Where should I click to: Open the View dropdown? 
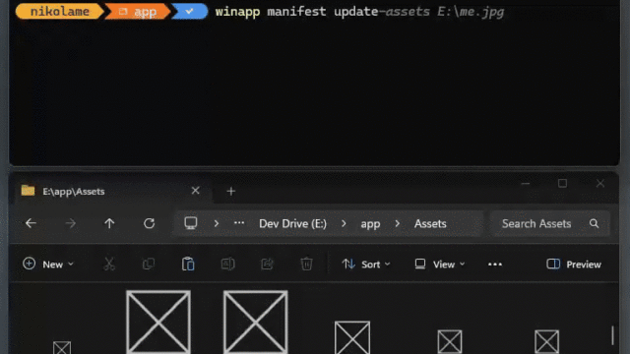point(440,265)
